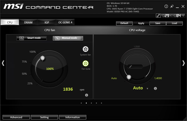Save the current profile

tap(158, 23)
